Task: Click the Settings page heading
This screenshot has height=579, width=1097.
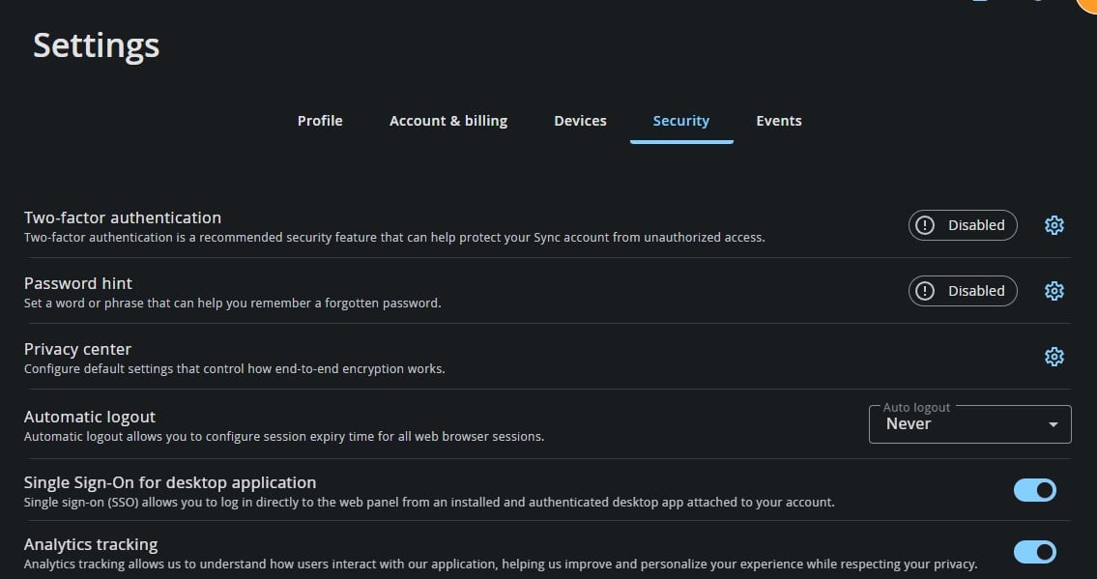Action: pyautogui.click(x=97, y=46)
